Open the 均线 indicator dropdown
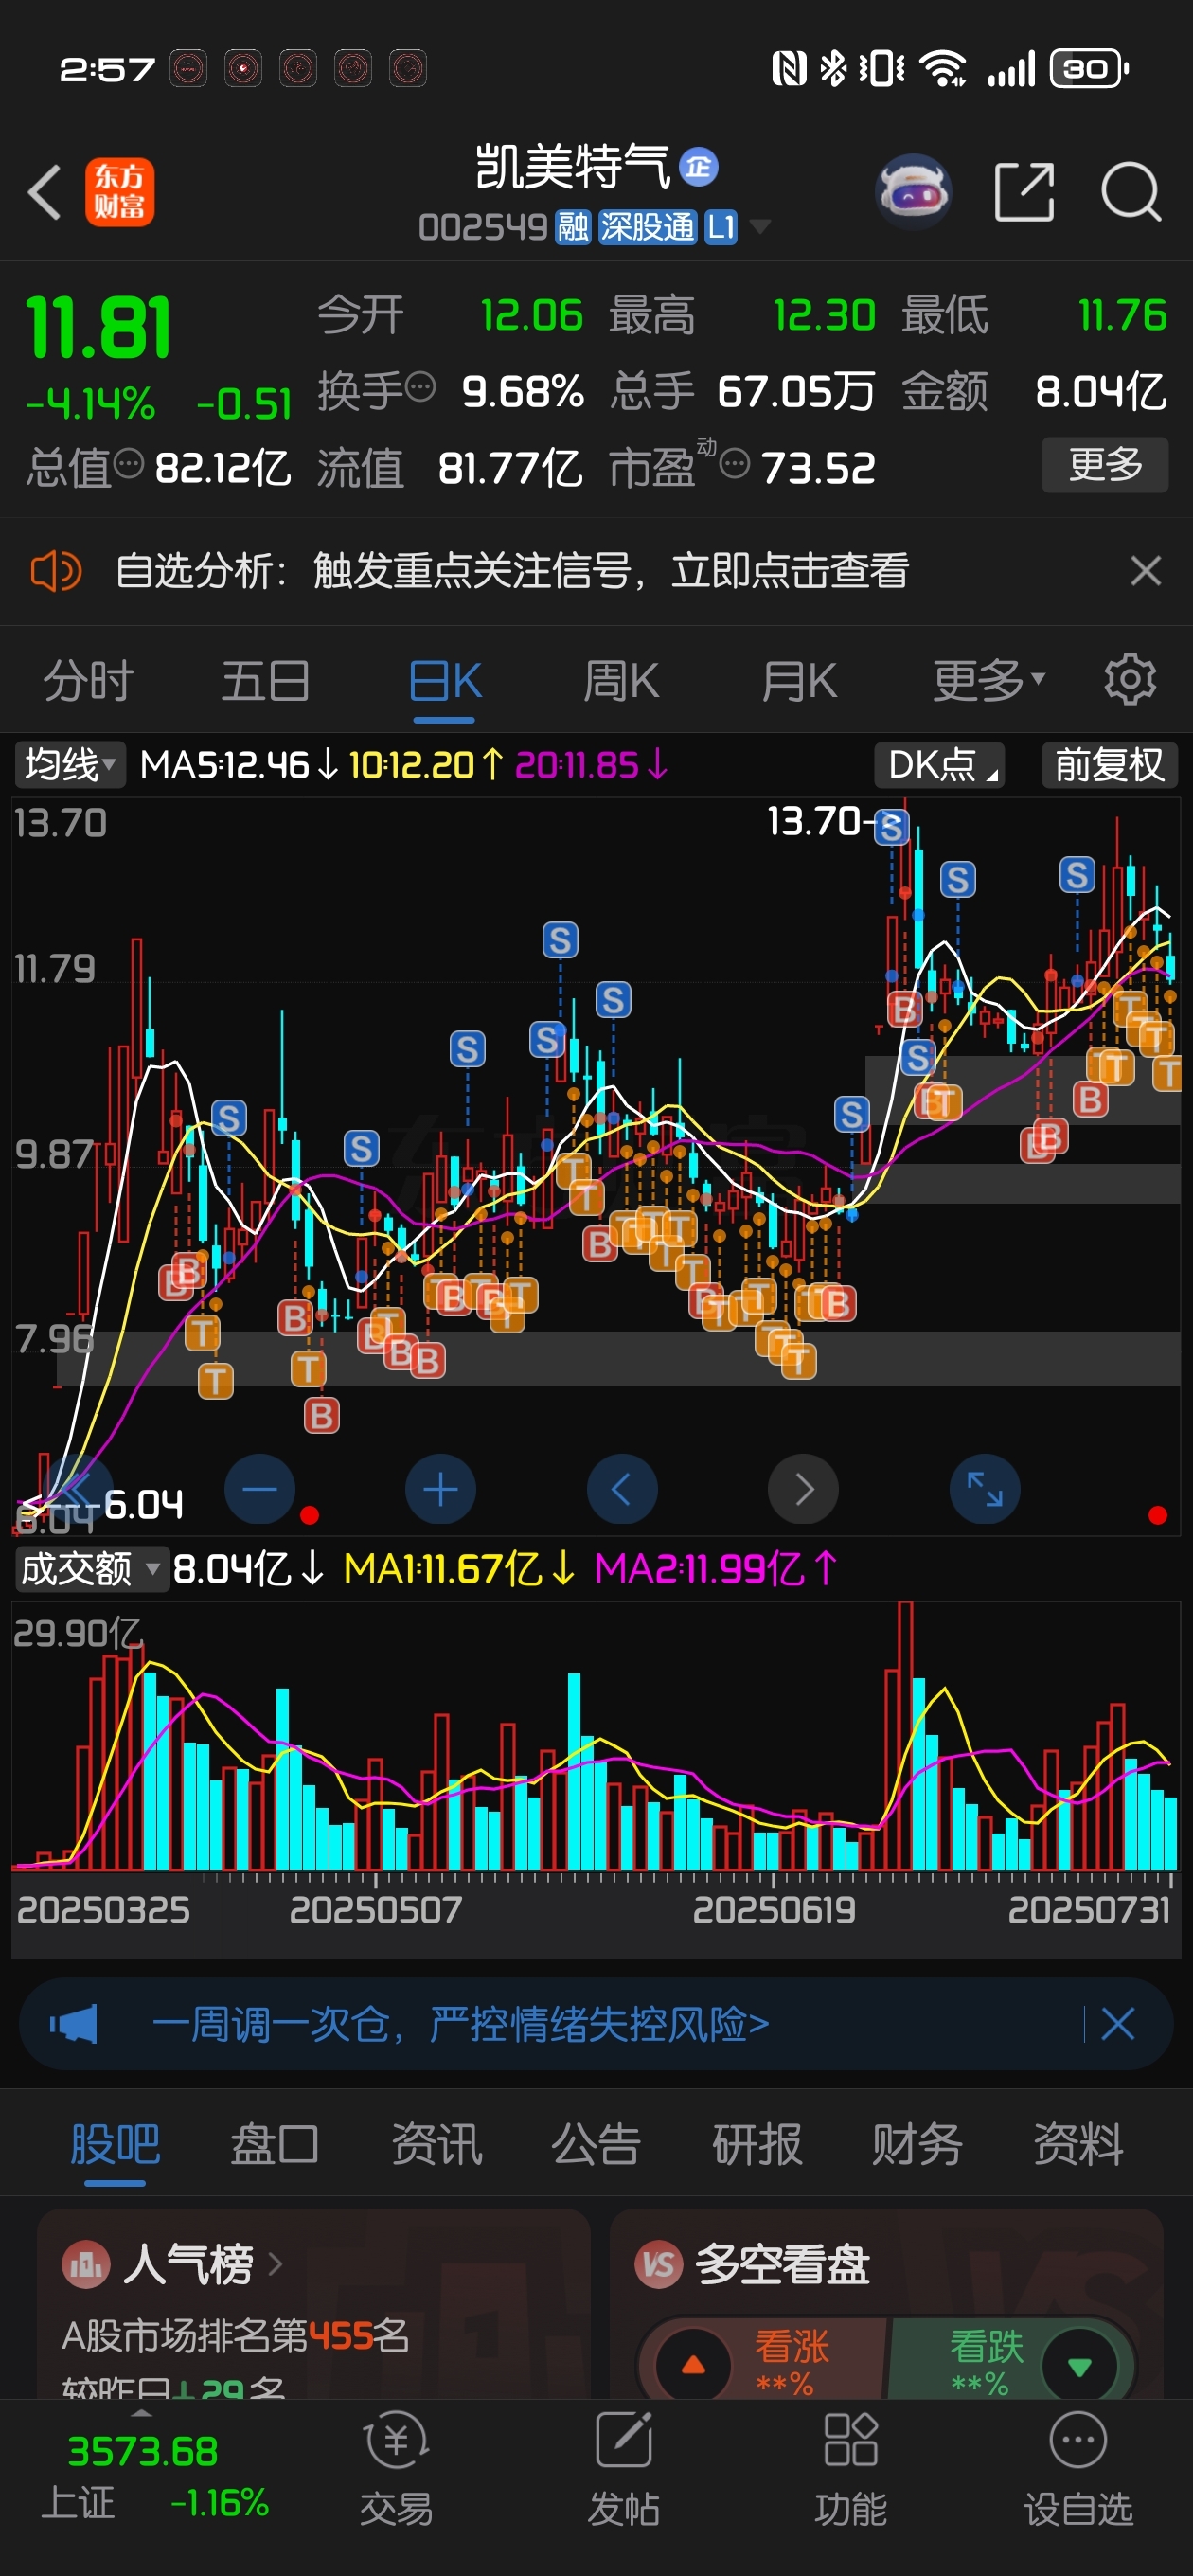The height and width of the screenshot is (2576, 1193). (x=70, y=765)
